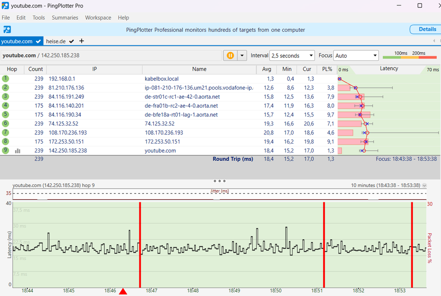Click the PL% column header
Screen dimensions: 441x296
[x=327, y=69]
